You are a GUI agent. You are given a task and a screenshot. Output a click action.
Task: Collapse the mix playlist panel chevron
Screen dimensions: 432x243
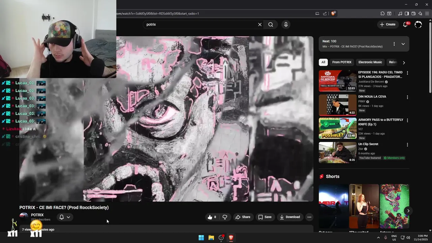click(x=403, y=44)
